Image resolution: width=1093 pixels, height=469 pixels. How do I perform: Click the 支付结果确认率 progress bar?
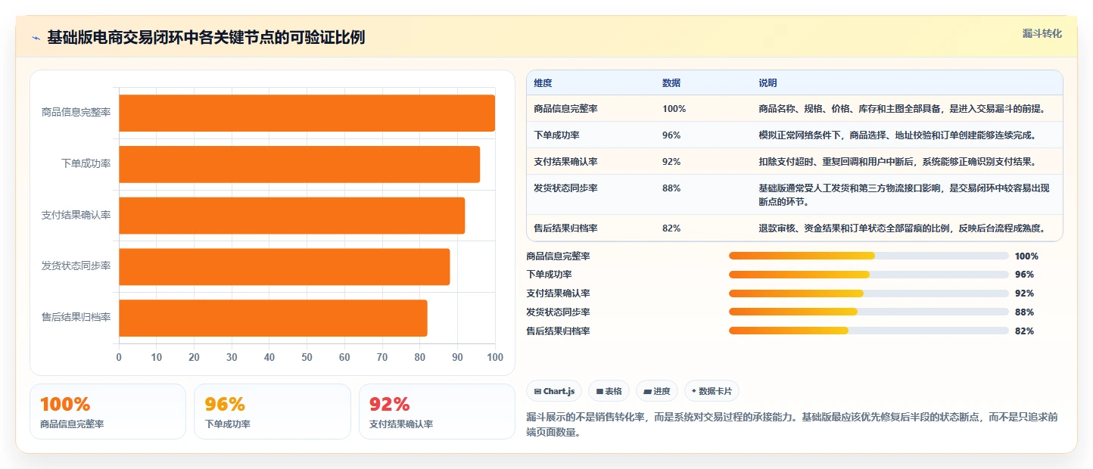point(868,294)
